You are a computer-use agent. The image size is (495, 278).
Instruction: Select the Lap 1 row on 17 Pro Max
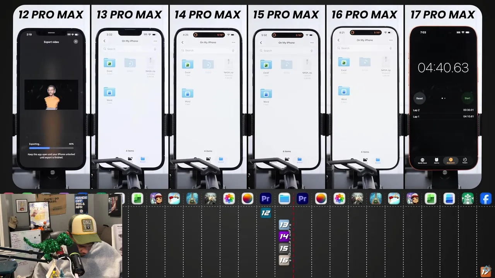pos(443,116)
